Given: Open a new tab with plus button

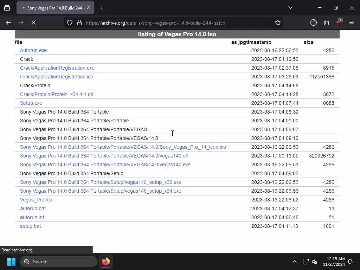Looking at the screenshot, I should (x=102, y=8).
